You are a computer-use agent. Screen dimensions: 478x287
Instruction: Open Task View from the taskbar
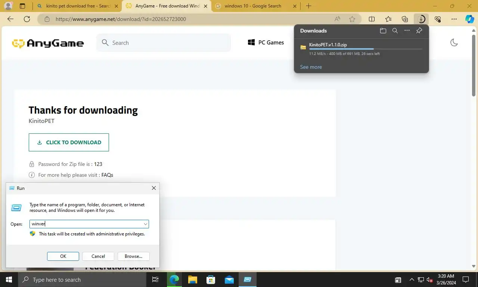pos(155,280)
